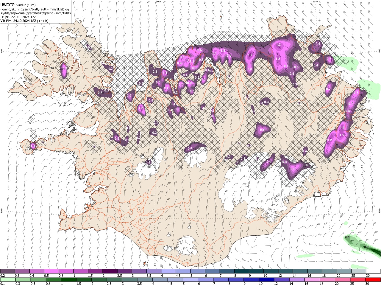The image size is (381, 286).
Task: Click the palest green swatch starting the lower legend
Action: (x=8, y=279)
